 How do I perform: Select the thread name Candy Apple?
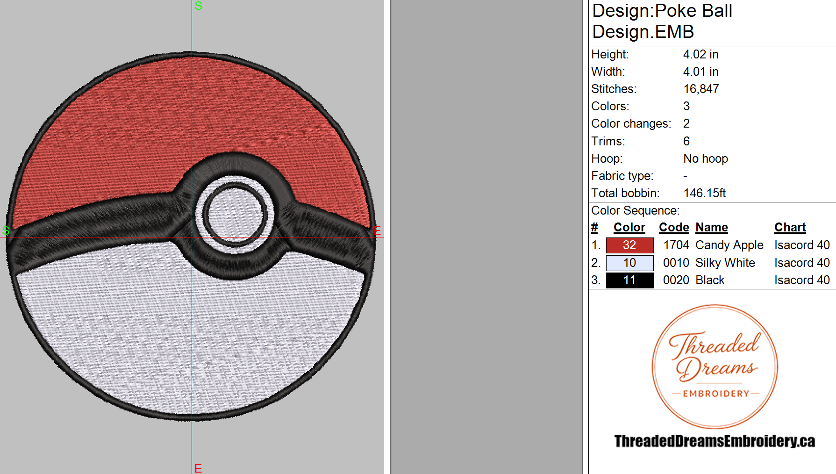coord(729,245)
